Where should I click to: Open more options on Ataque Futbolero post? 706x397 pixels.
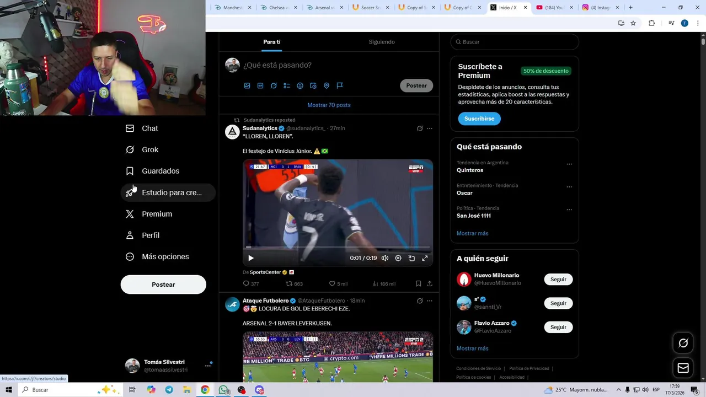point(430,301)
